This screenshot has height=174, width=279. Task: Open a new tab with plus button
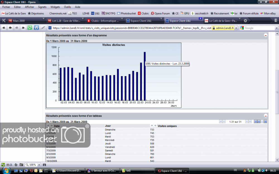[x=245, y=21]
